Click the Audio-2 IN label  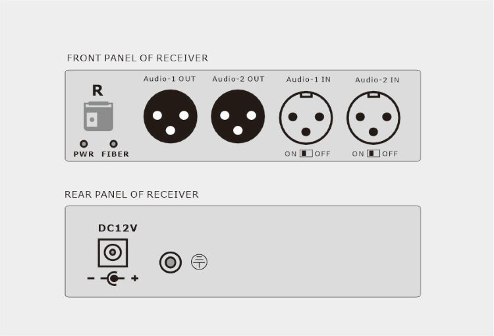377,80
